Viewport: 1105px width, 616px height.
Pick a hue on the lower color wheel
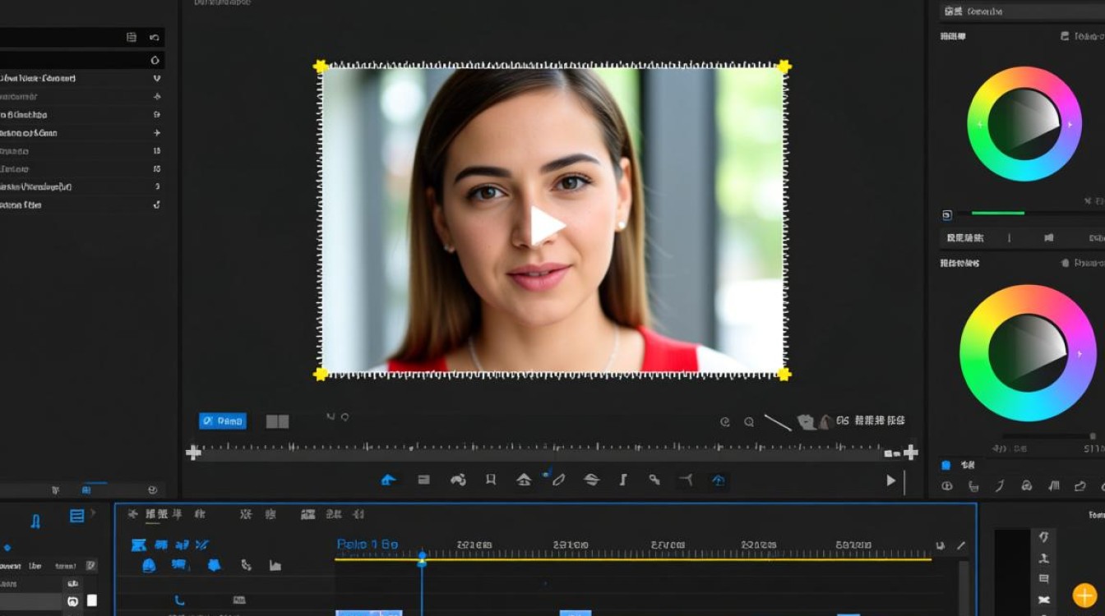(x=1028, y=353)
